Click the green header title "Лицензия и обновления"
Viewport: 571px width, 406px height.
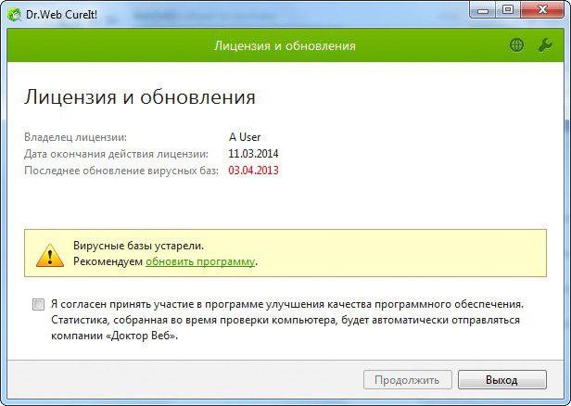pyautogui.click(x=285, y=45)
